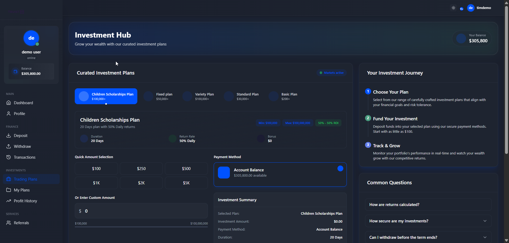Select the Basic Plan tab
The width and height of the screenshot is (509, 243).
click(283, 96)
